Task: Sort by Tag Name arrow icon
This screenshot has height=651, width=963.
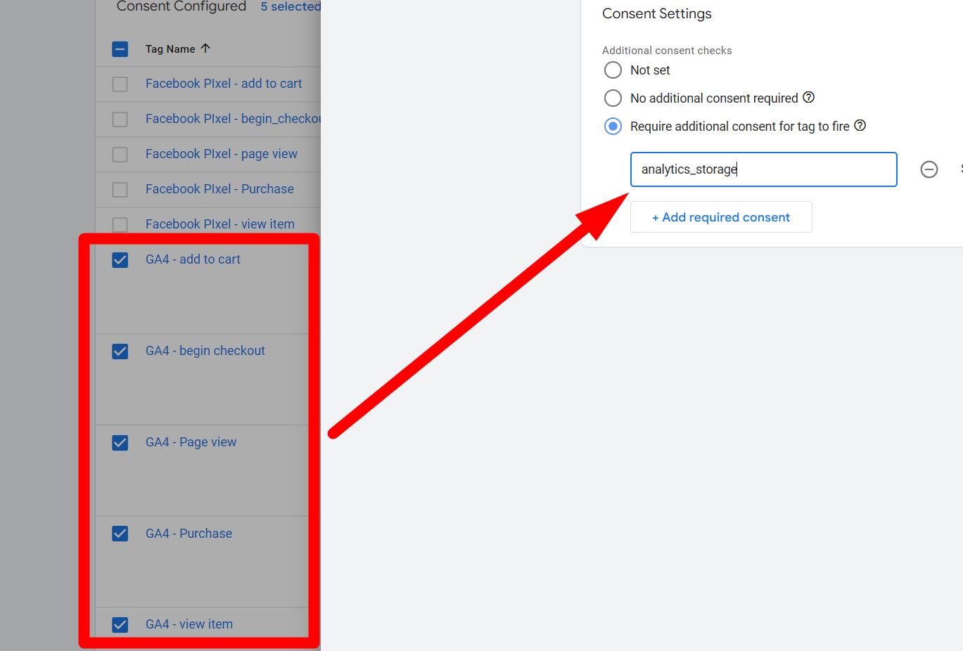Action: click(205, 49)
